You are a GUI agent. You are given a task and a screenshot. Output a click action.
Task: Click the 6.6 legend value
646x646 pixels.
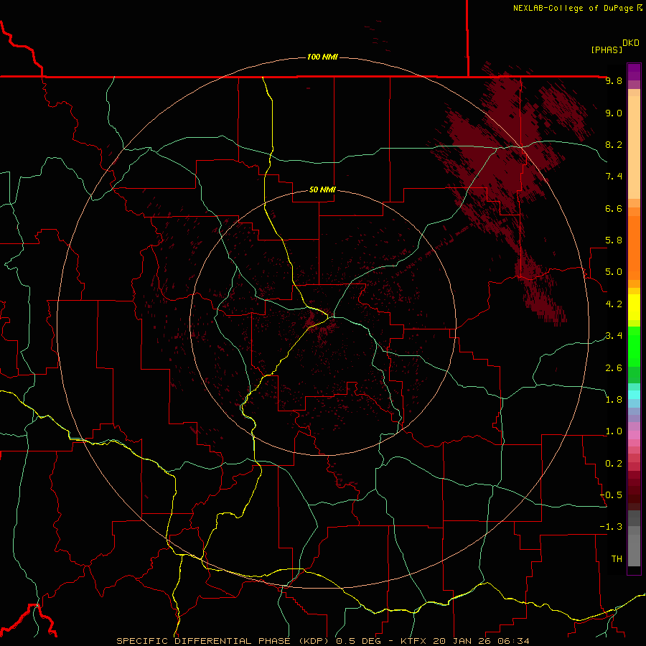point(614,208)
